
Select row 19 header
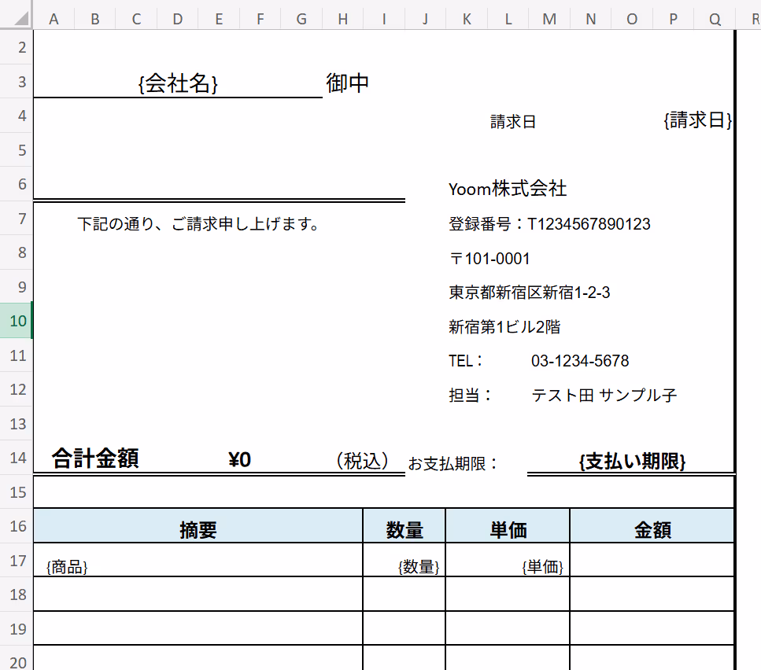[17, 628]
